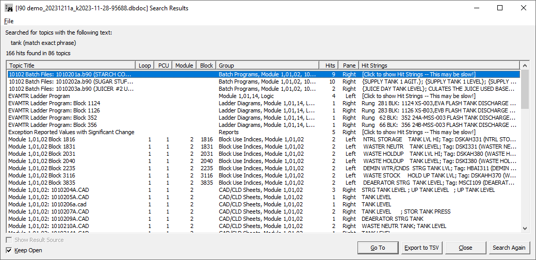Toggle the Keep Open checkbox
The image size is (536, 260).
click(x=9, y=250)
